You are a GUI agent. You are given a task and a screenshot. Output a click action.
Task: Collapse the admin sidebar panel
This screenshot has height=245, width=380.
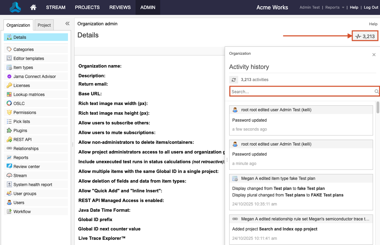tap(67, 24)
